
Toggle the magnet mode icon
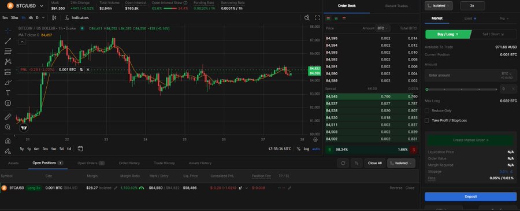pyautogui.click(x=8, y=140)
